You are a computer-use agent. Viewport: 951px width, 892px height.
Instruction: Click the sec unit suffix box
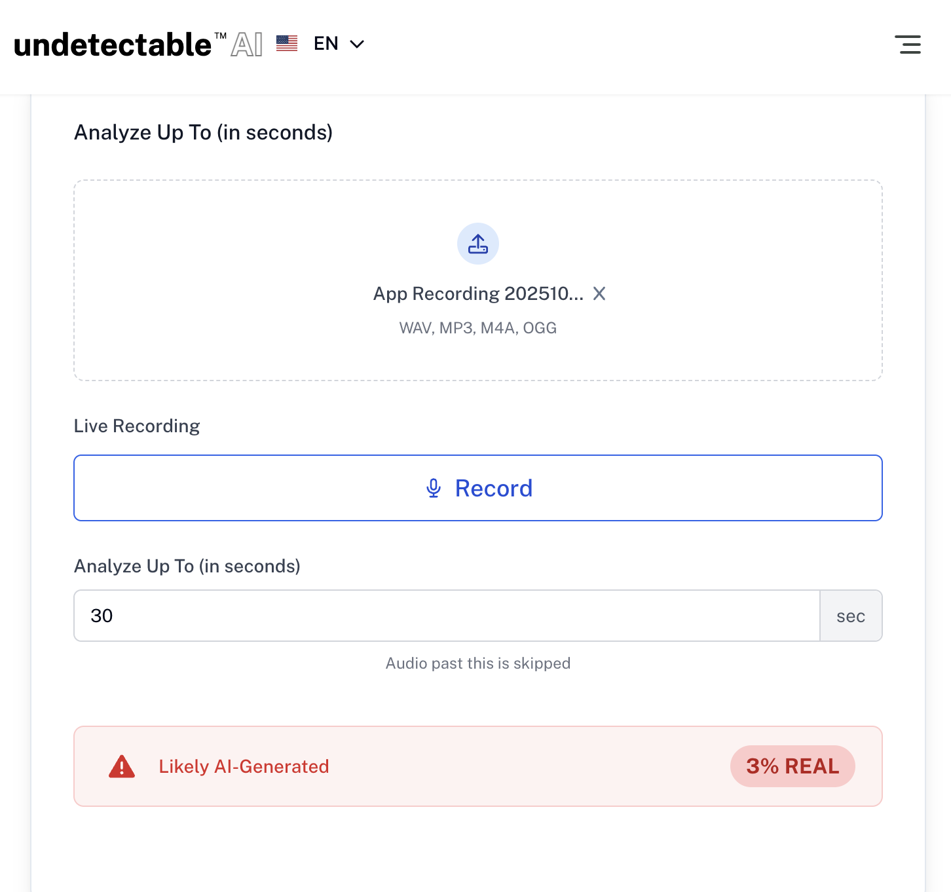click(851, 616)
